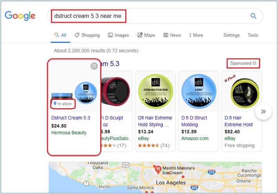Click the external-link icon on Dstruct card

[94, 66]
